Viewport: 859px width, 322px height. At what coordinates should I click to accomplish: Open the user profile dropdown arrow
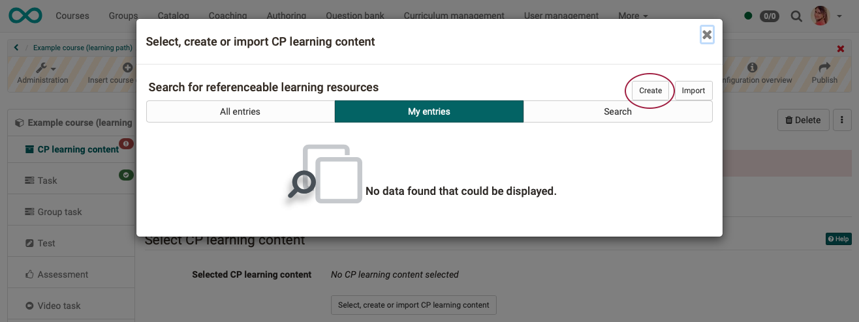pyautogui.click(x=839, y=16)
